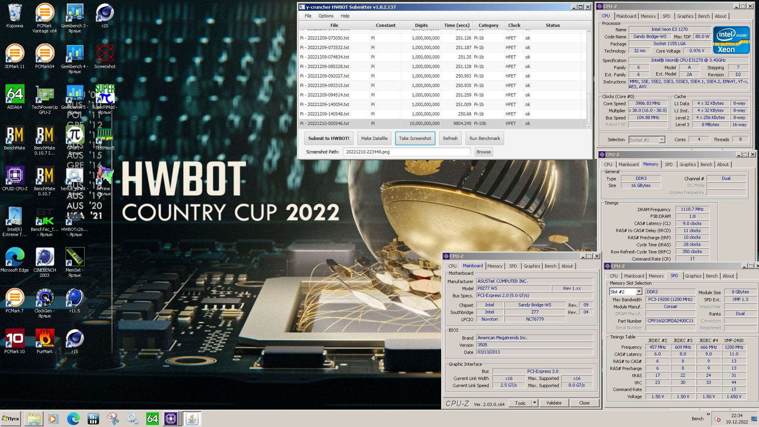Click the AIDA64 taskbar icon
The height and width of the screenshot is (427, 759).
coord(152,419)
